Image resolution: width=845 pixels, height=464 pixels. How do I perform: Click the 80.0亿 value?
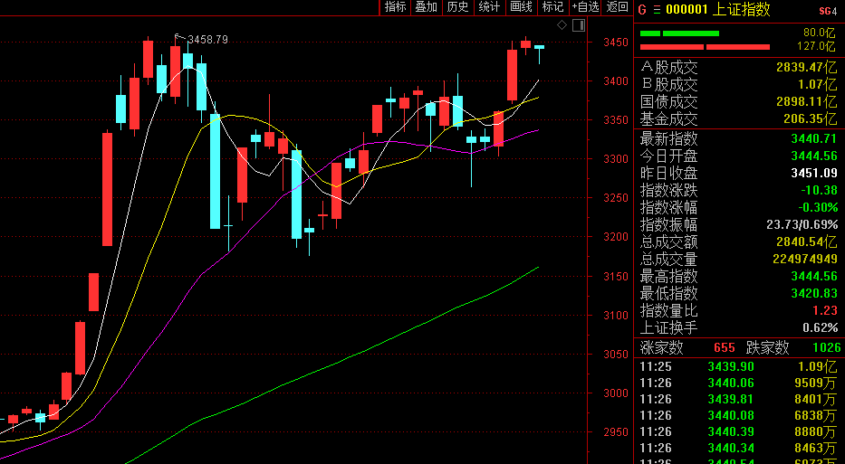pyautogui.click(x=819, y=33)
